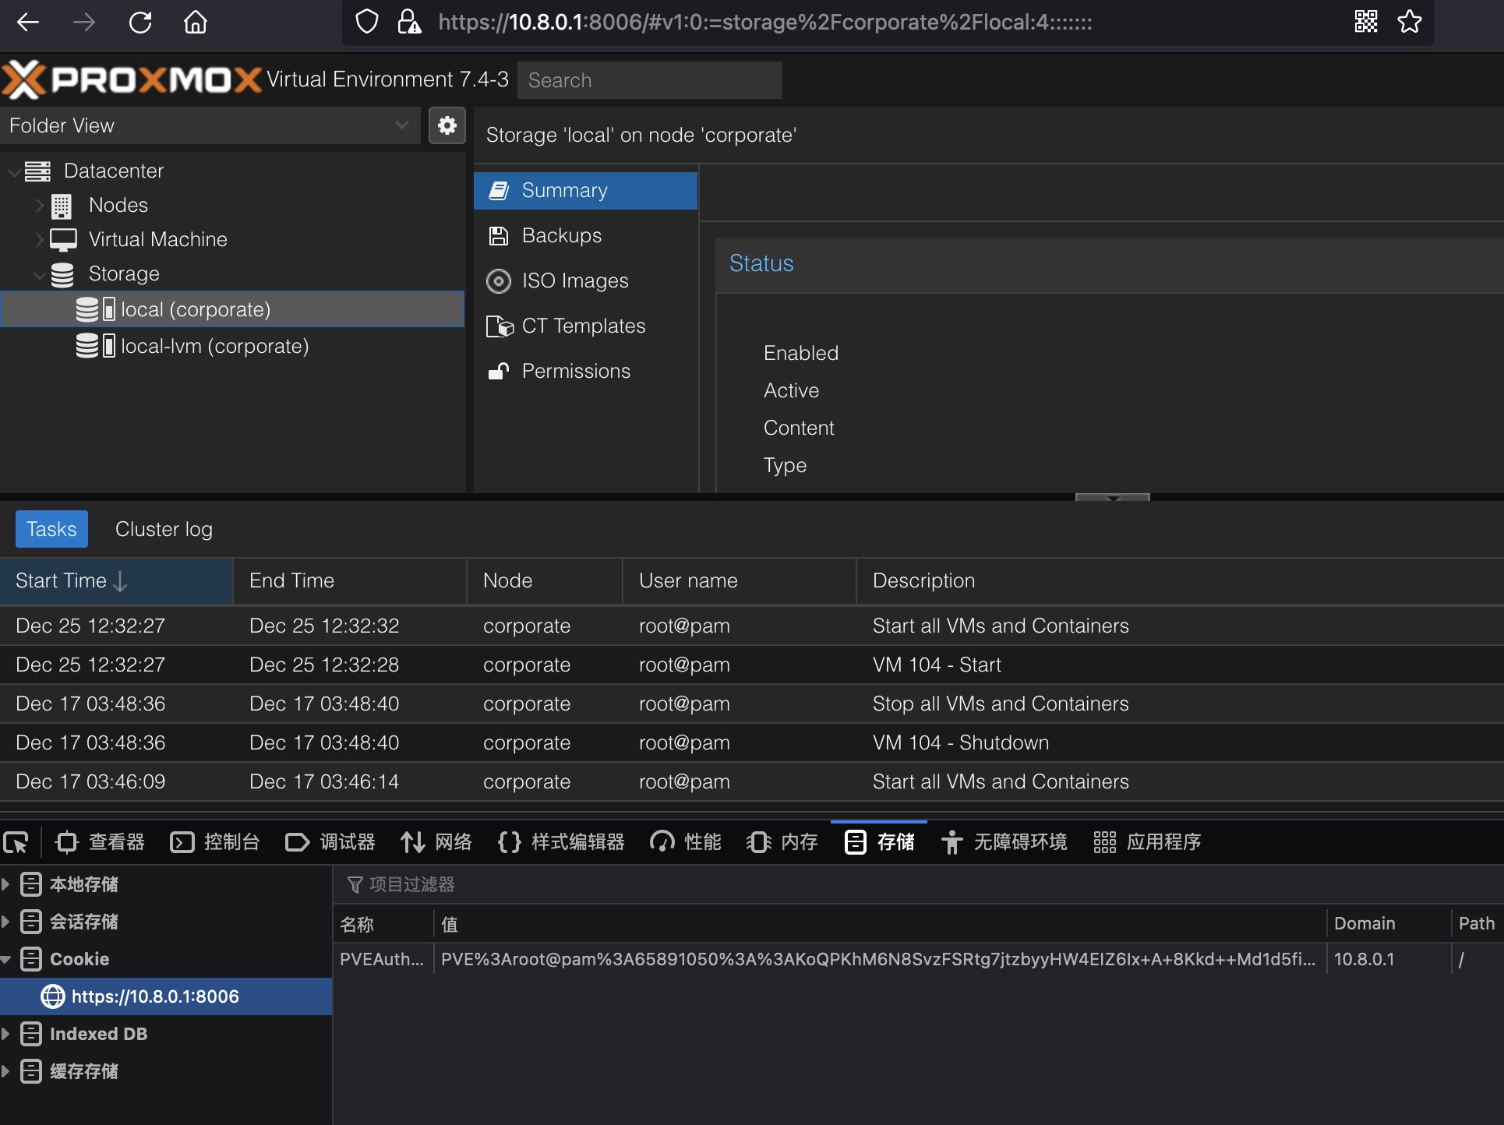Expand the Indexed DB storage entry
This screenshot has width=1504, height=1125.
6,1034
